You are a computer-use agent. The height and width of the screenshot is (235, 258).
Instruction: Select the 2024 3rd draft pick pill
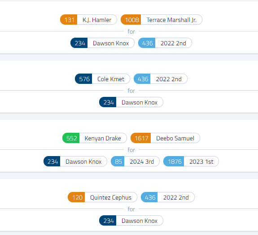pyautogui.click(x=135, y=161)
